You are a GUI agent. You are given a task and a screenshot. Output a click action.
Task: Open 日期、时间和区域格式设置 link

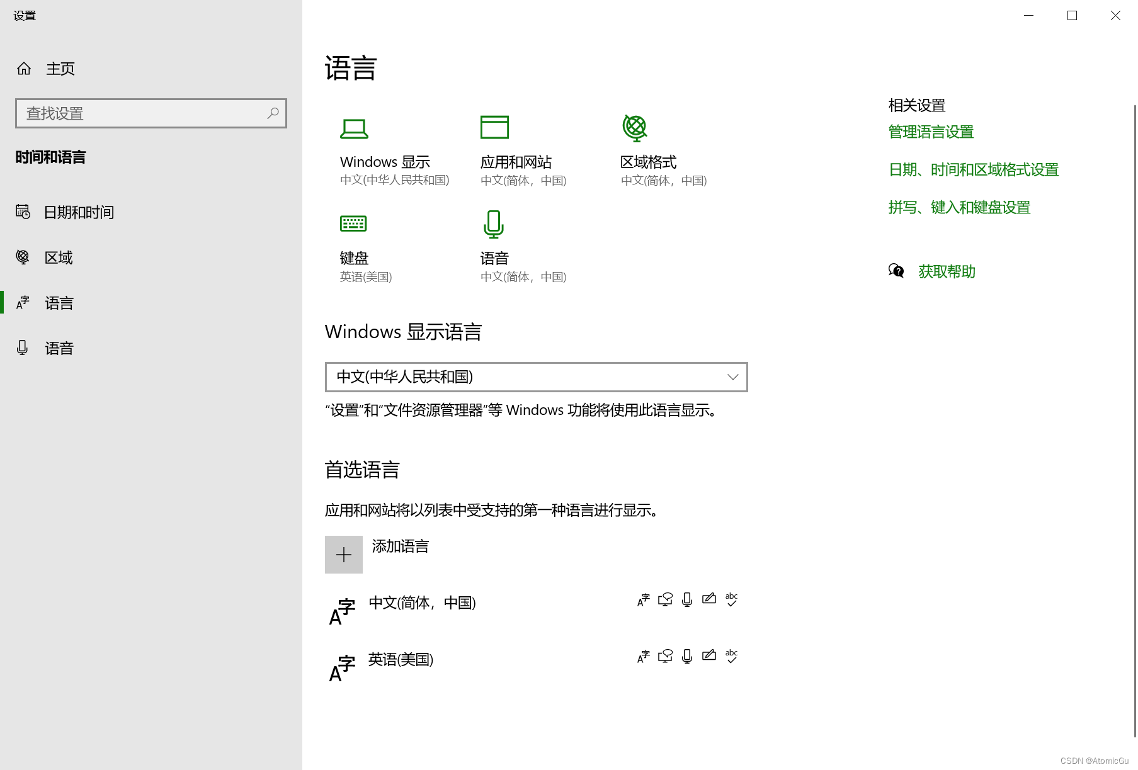(x=974, y=169)
